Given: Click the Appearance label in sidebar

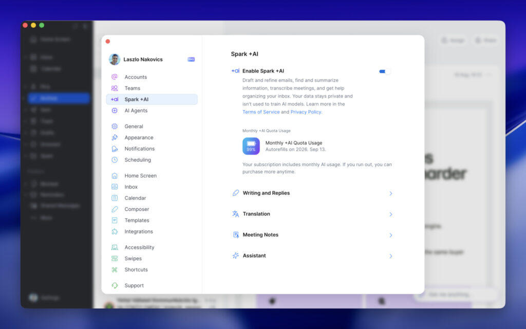Looking at the screenshot, I should (139, 137).
